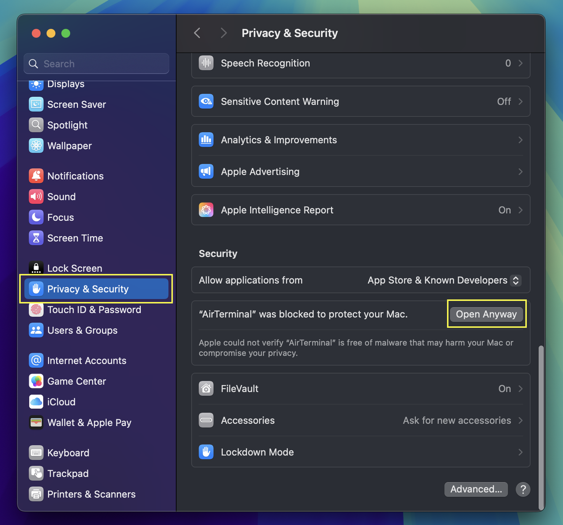This screenshot has height=525, width=563.
Task: Click the Wallpaper flower icon
Action: point(36,146)
